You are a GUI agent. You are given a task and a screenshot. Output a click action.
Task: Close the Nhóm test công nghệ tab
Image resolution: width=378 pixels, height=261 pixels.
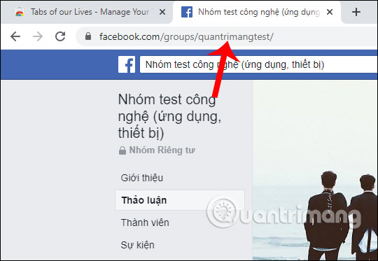point(330,12)
